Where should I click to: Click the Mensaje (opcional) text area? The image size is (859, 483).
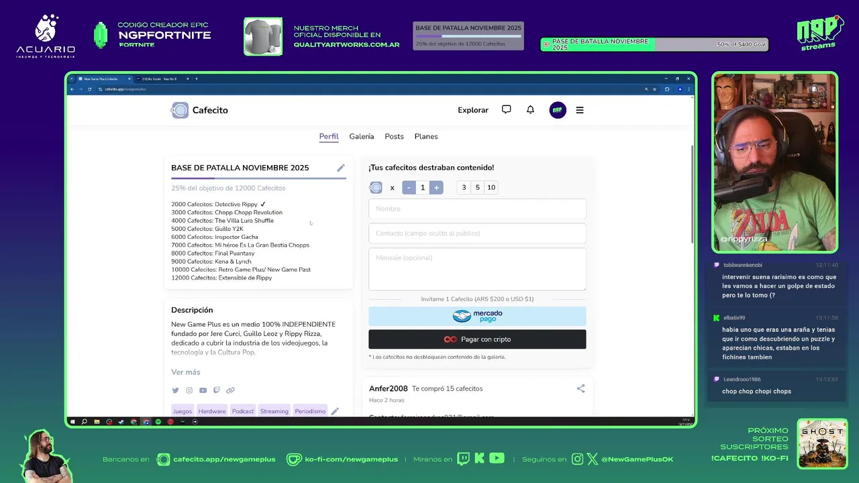click(477, 269)
